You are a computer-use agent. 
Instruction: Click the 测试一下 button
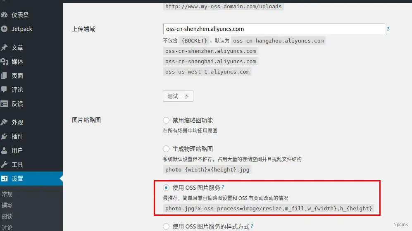pos(178,96)
